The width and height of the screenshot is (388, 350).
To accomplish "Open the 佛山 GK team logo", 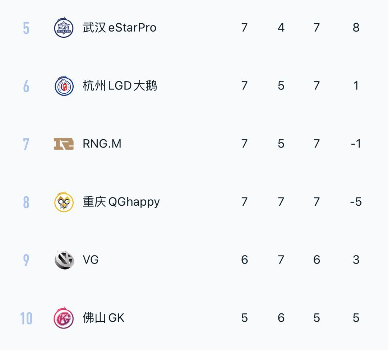I will 64,318.
